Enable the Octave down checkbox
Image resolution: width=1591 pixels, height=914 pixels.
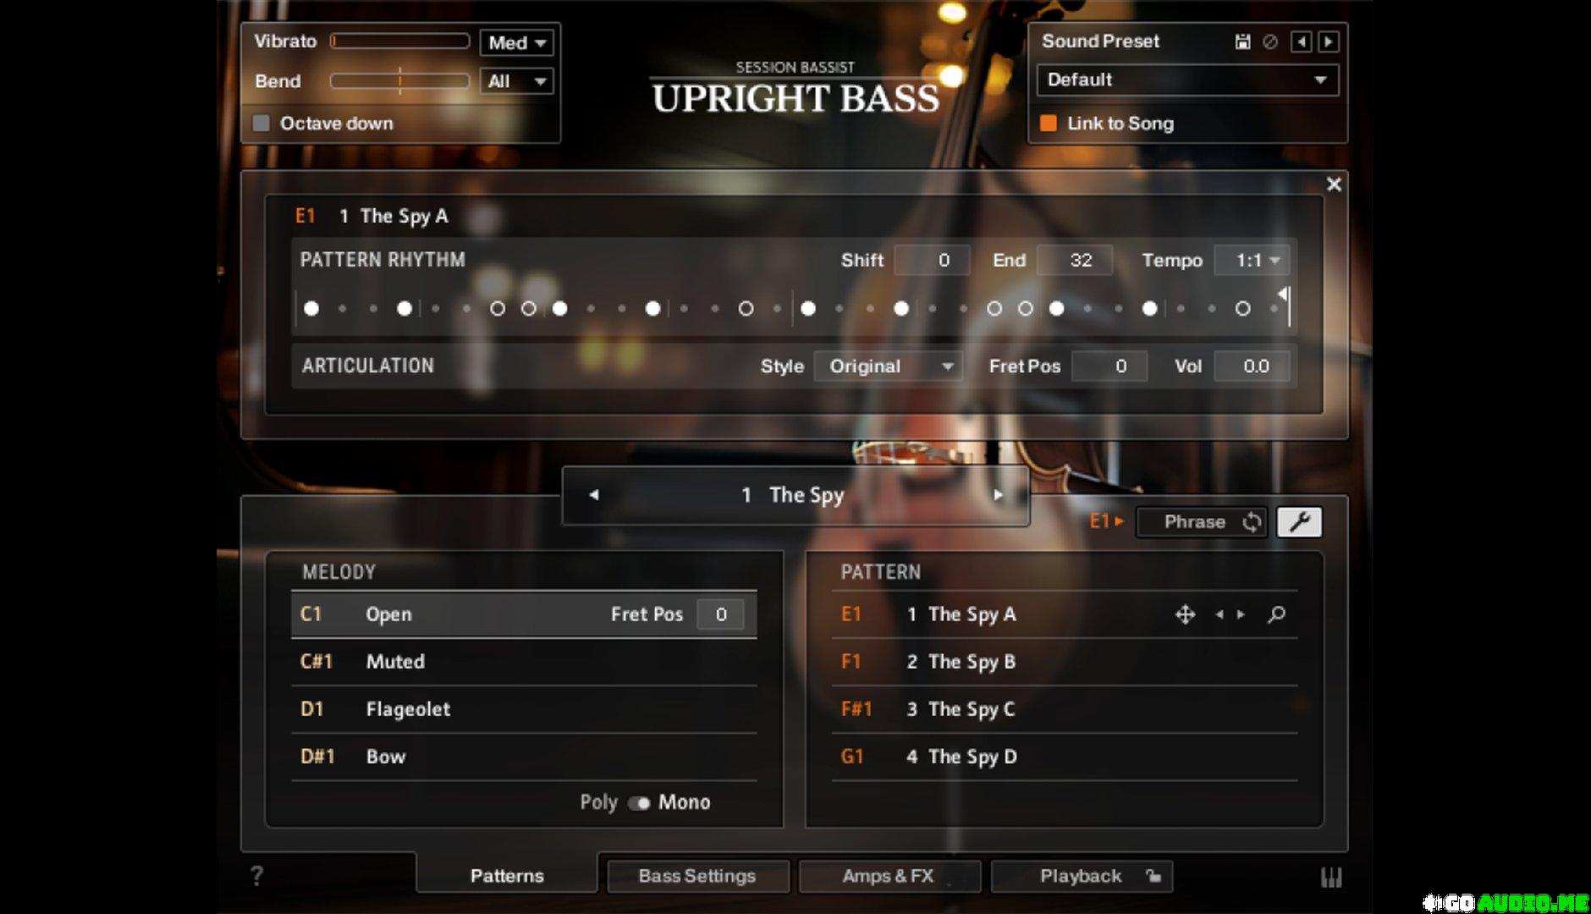click(261, 124)
